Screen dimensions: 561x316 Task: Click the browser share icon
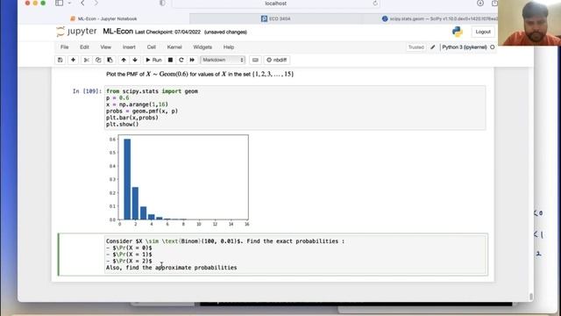494,4
